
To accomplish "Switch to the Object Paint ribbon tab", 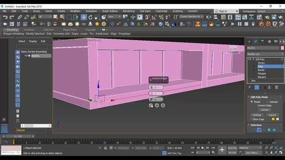I will [69, 30].
